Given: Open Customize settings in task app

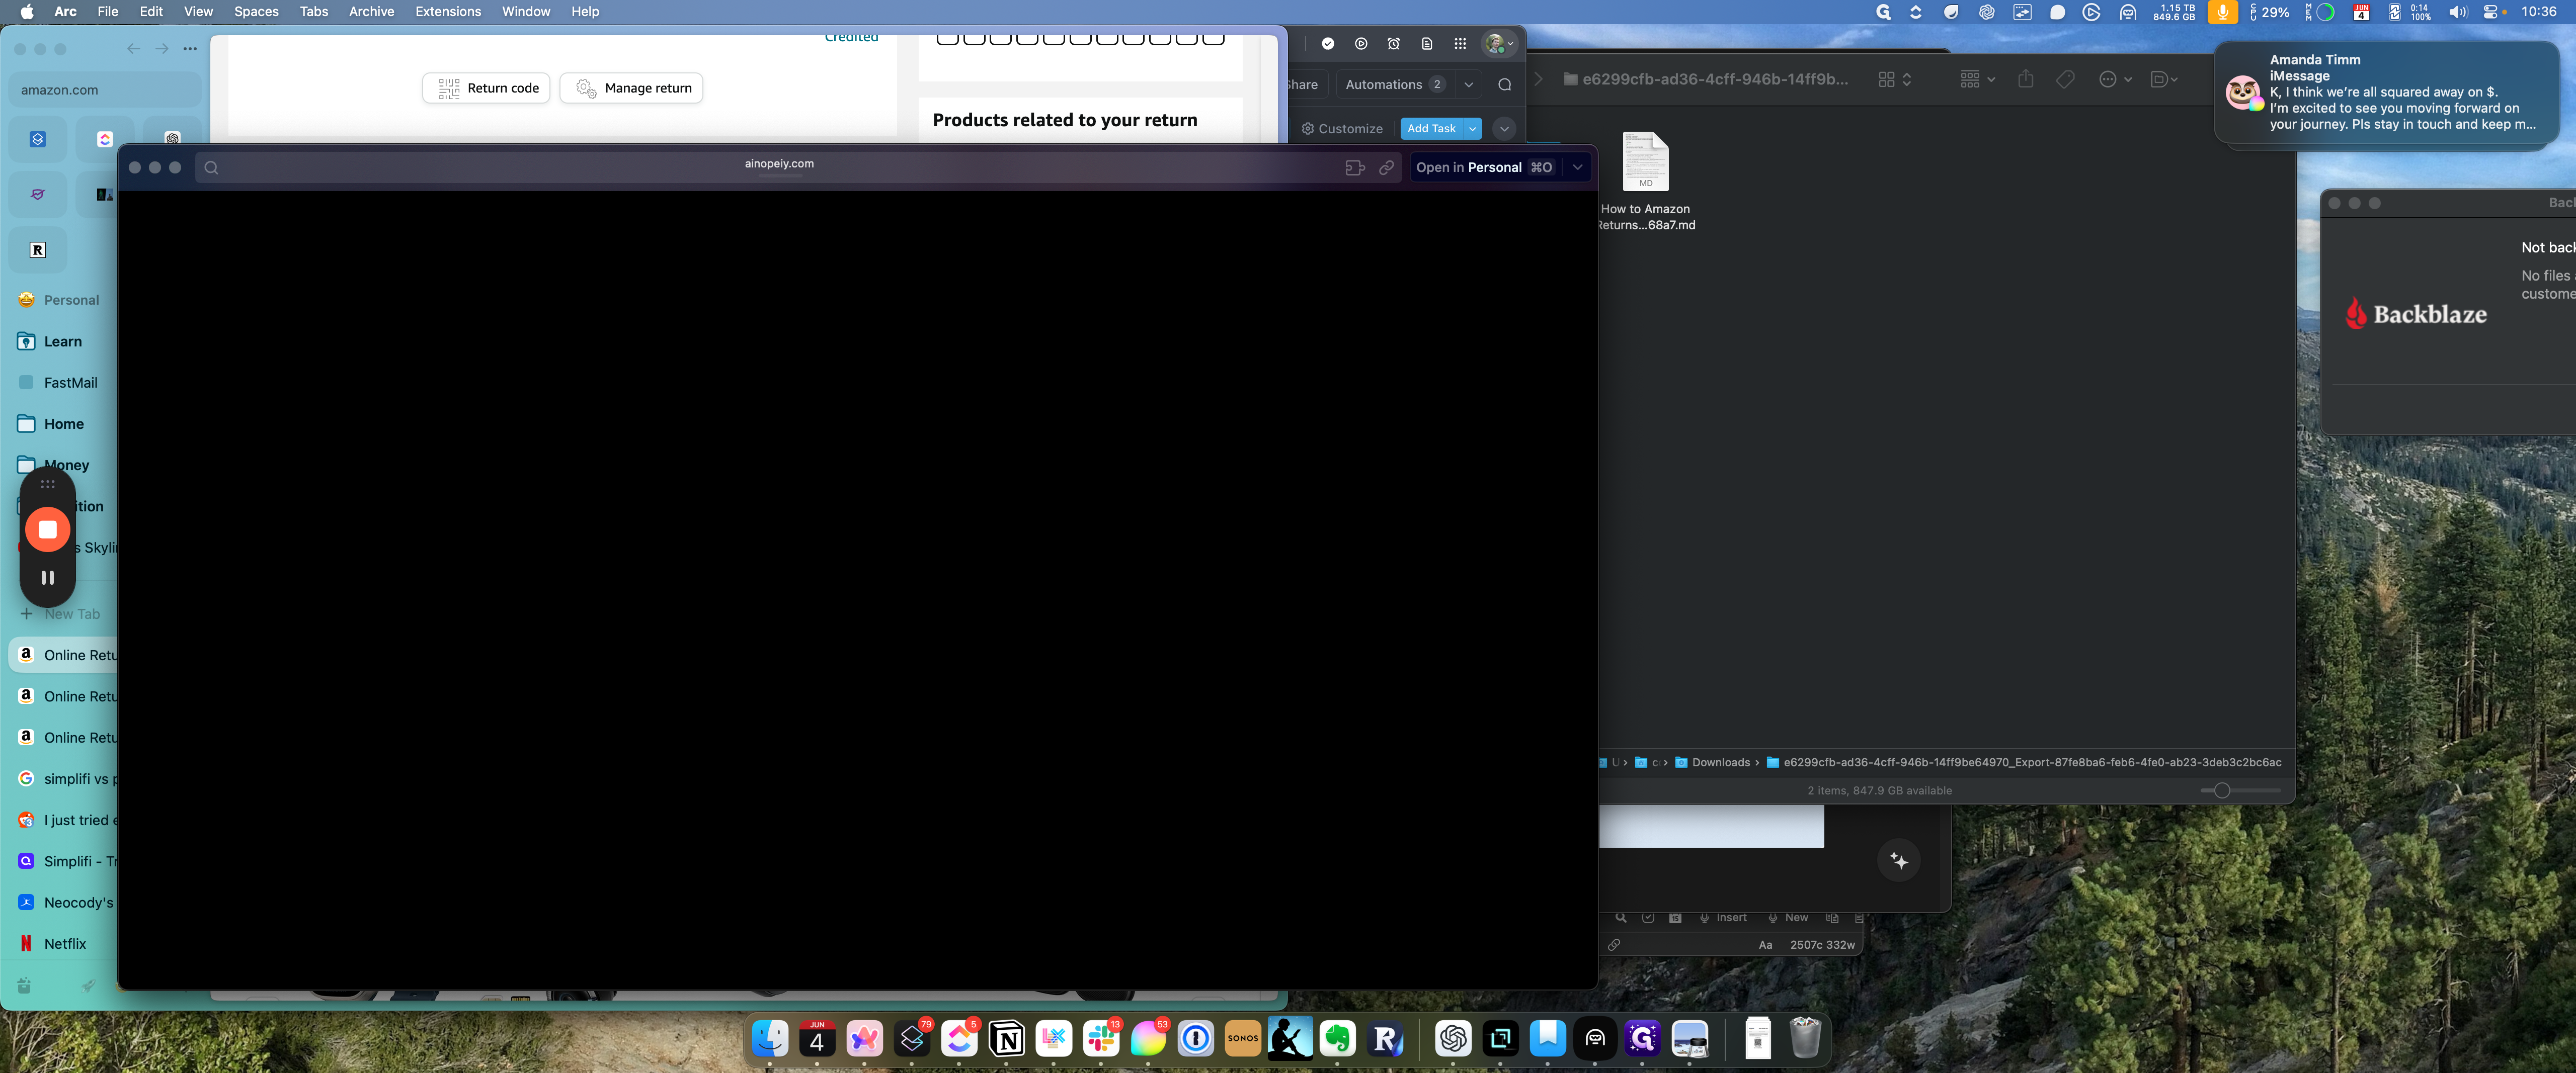Looking at the screenshot, I should pyautogui.click(x=1342, y=129).
